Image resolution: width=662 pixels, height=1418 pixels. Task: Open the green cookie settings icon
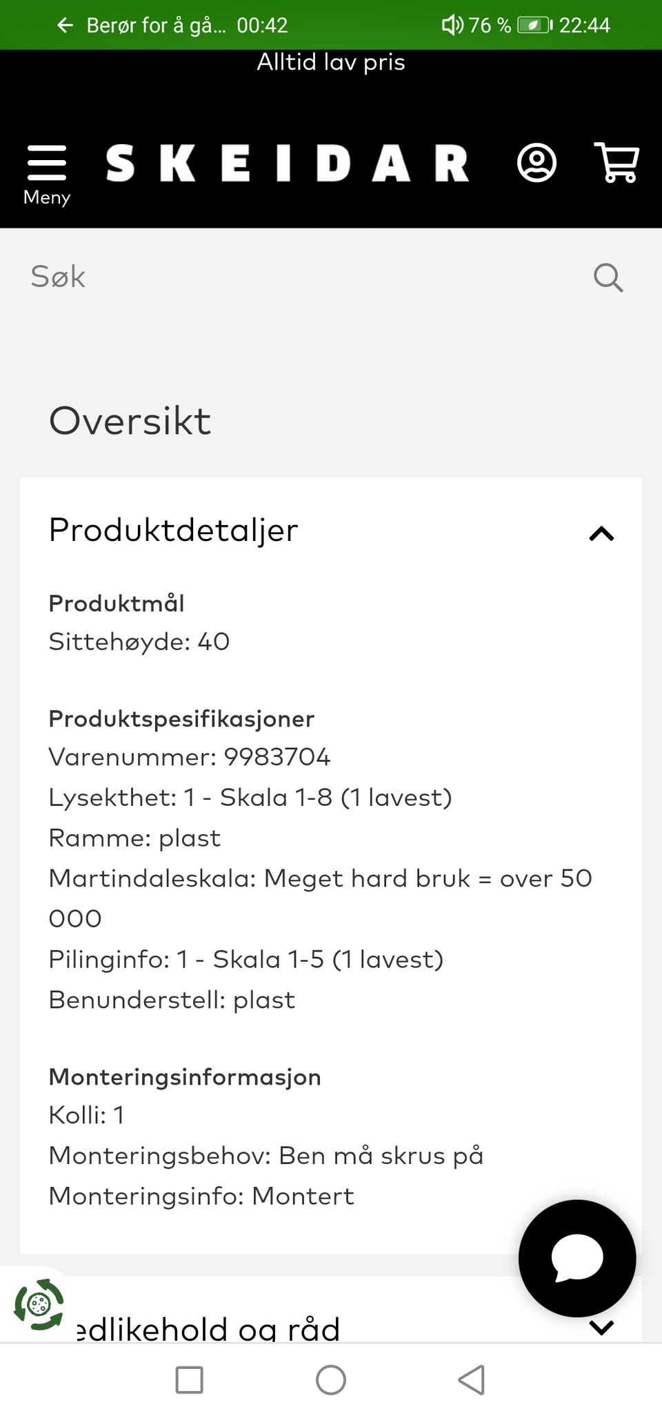coord(39,1304)
